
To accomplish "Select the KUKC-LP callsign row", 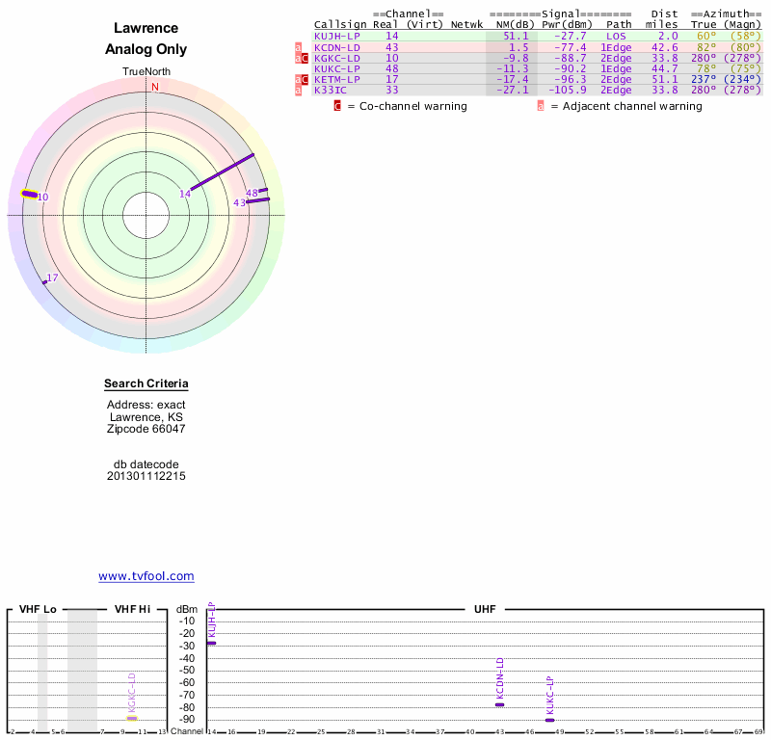I will point(337,68).
